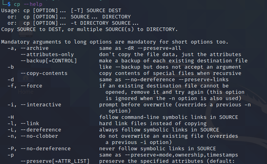Click the lowercase '-p' option flag
The height and width of the screenshot is (164, 267).
pos(11,155)
